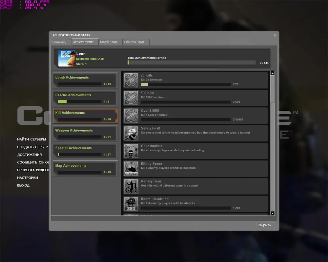328x262 pixels.
Task: Click the Over 9,000! progress bar
Action: tap(186, 120)
